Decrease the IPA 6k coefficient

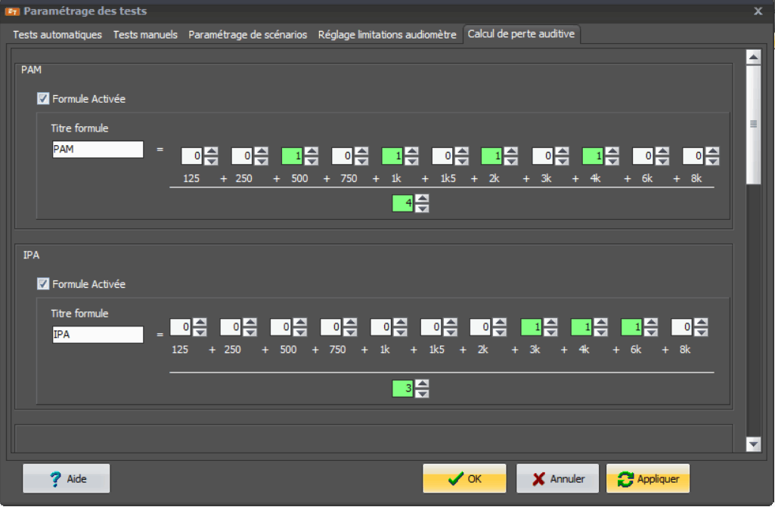pos(651,332)
